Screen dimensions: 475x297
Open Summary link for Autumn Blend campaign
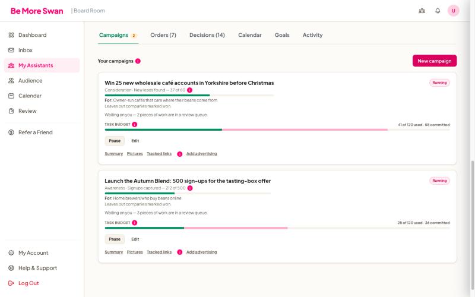[x=113, y=252]
